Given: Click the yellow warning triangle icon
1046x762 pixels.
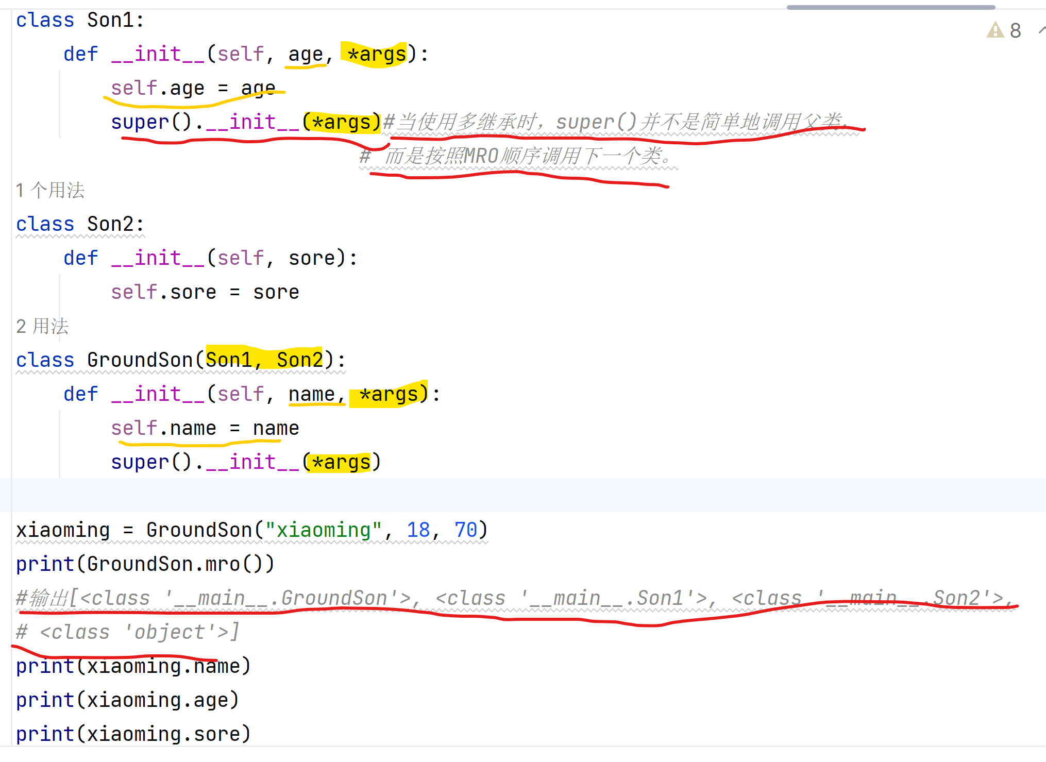Looking at the screenshot, I should 995,30.
